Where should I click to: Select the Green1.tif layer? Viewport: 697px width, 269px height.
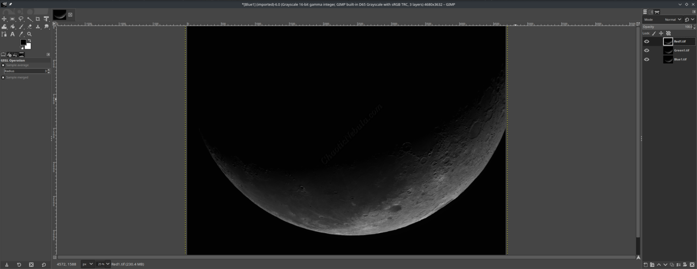(x=681, y=50)
